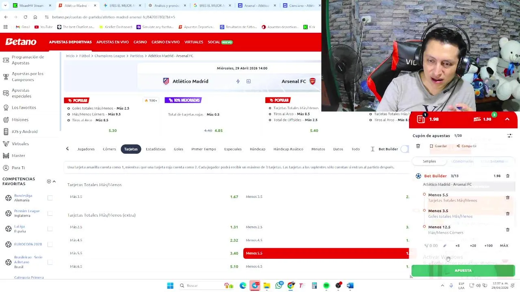Open the Para Ti sidebar item

pos(18,167)
